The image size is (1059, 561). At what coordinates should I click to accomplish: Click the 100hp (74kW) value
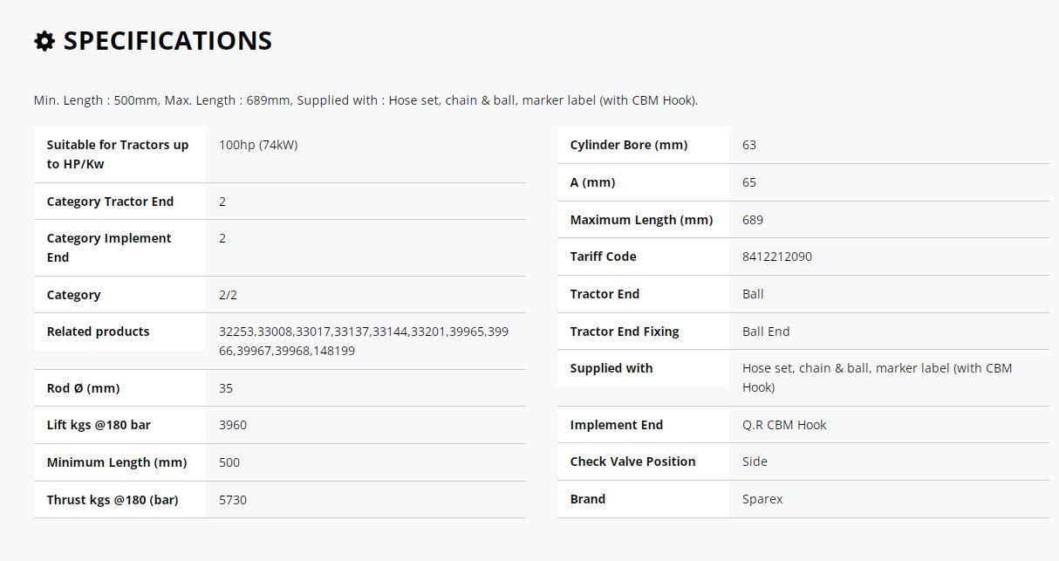tap(258, 145)
